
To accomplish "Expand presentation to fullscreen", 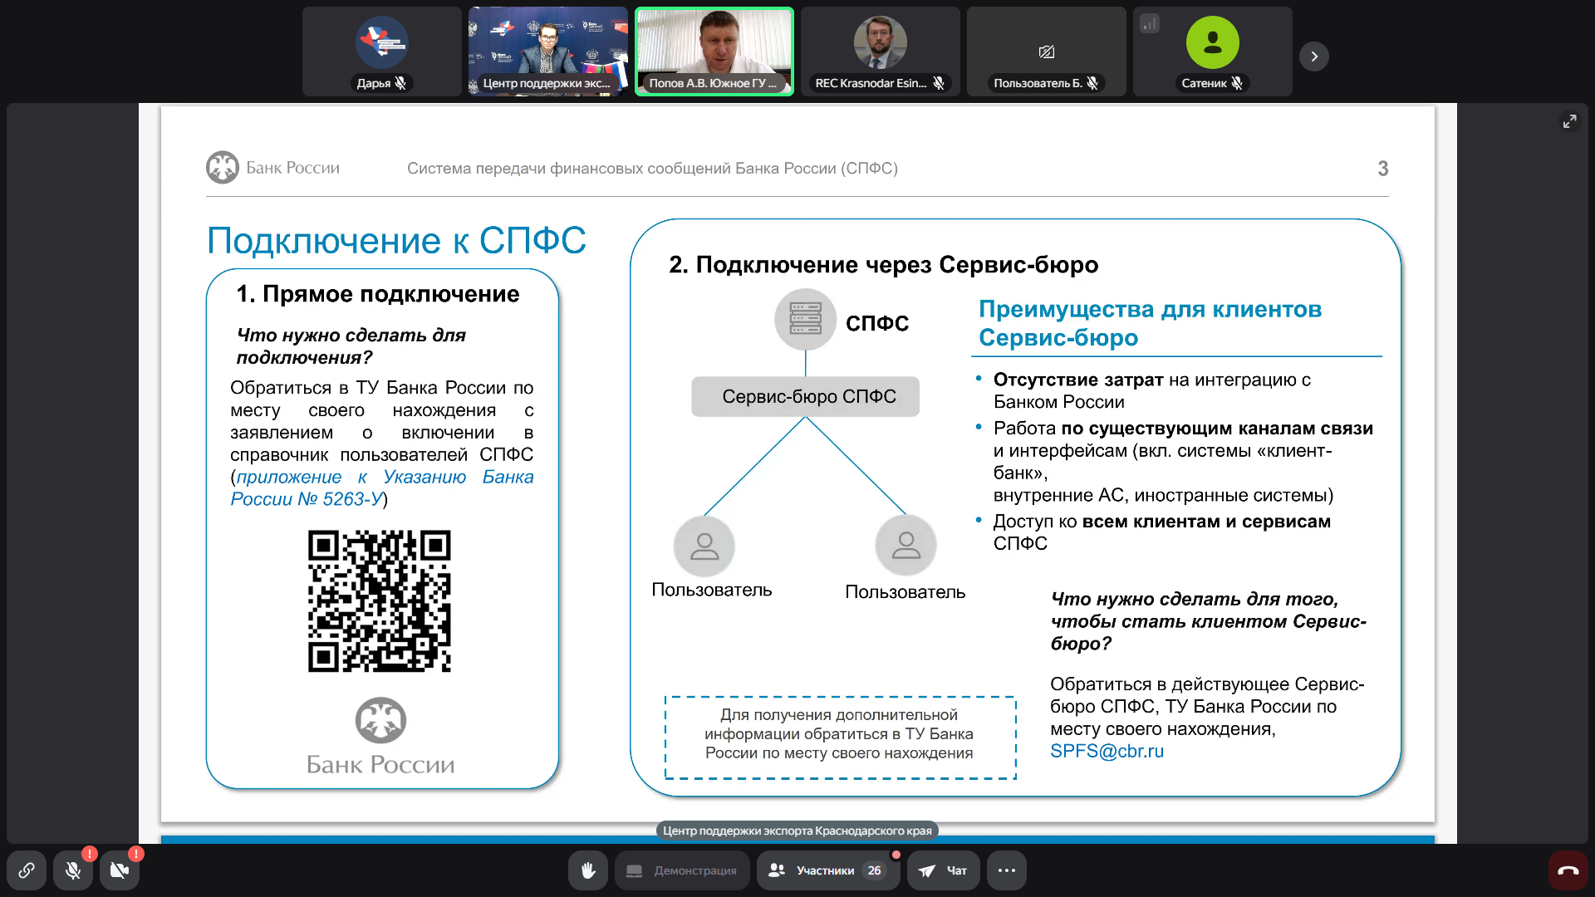I will pos(1569,121).
